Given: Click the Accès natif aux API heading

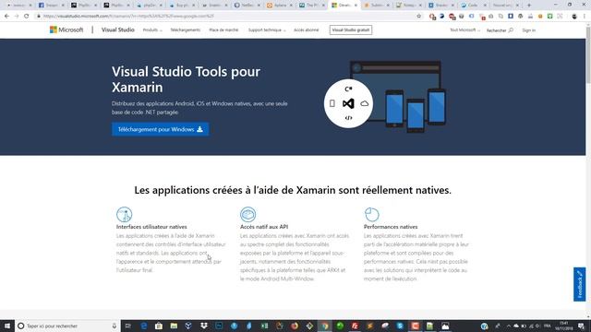Looking at the screenshot, I should tap(264, 227).
